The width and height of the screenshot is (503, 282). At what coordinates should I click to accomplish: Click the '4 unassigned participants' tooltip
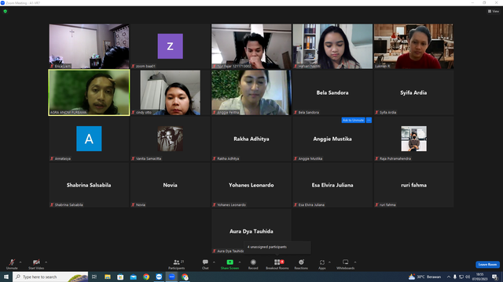click(x=277, y=248)
